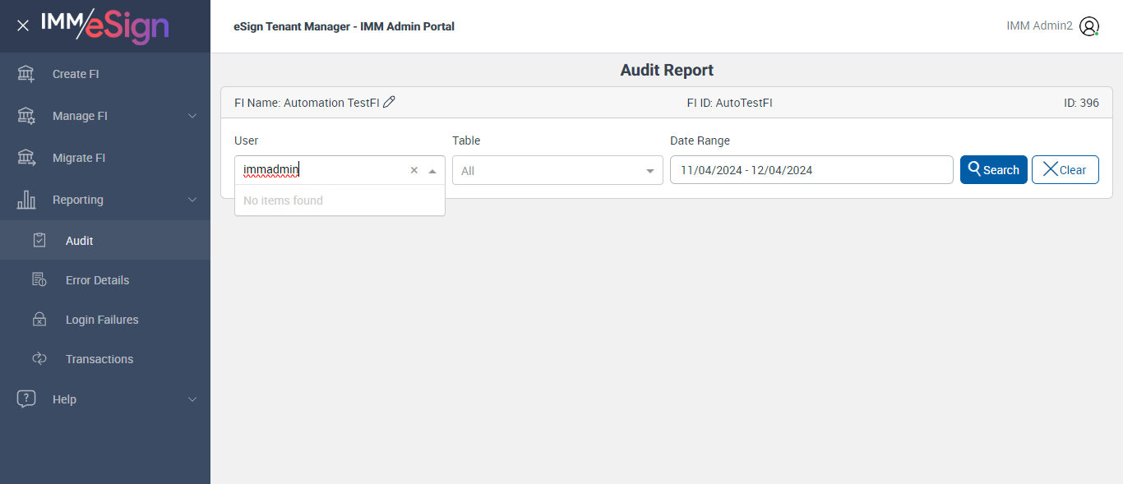Edit FI name with pencil icon

tap(390, 102)
